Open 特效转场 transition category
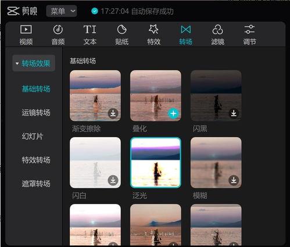This screenshot has width=290, height=247. tap(36, 160)
